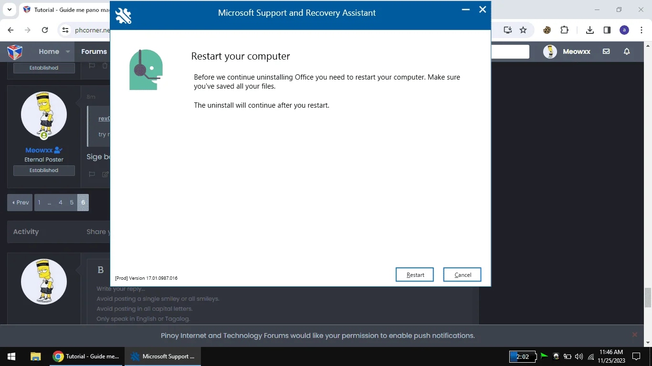Image resolution: width=652 pixels, height=366 pixels.
Task: Open the Chrome downloads icon
Action: [590, 30]
